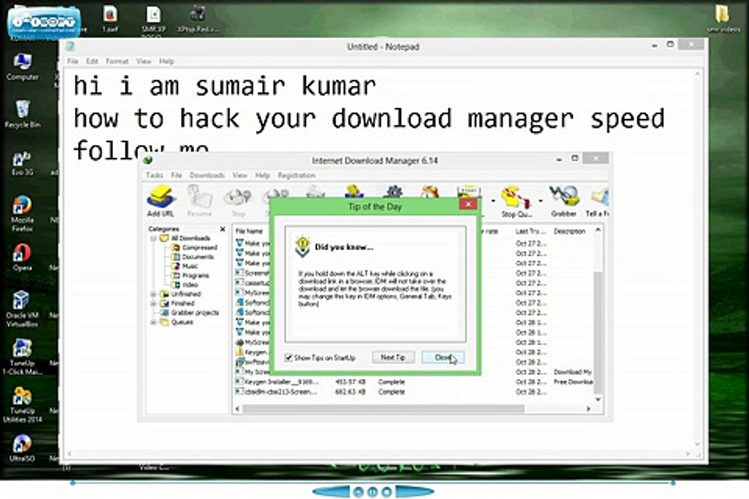749x499 pixels.
Task: Click the Next Tip button
Action: click(x=393, y=357)
